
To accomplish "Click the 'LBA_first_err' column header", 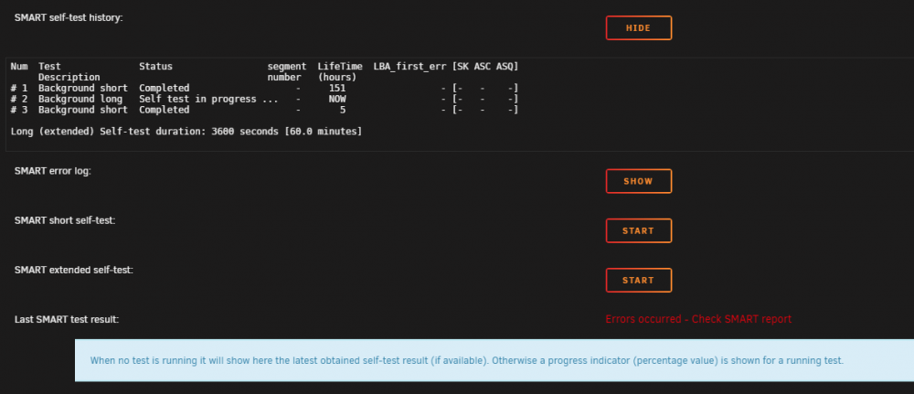I will click(409, 67).
